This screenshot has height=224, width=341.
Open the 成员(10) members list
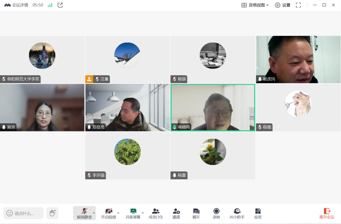[x=156, y=213]
